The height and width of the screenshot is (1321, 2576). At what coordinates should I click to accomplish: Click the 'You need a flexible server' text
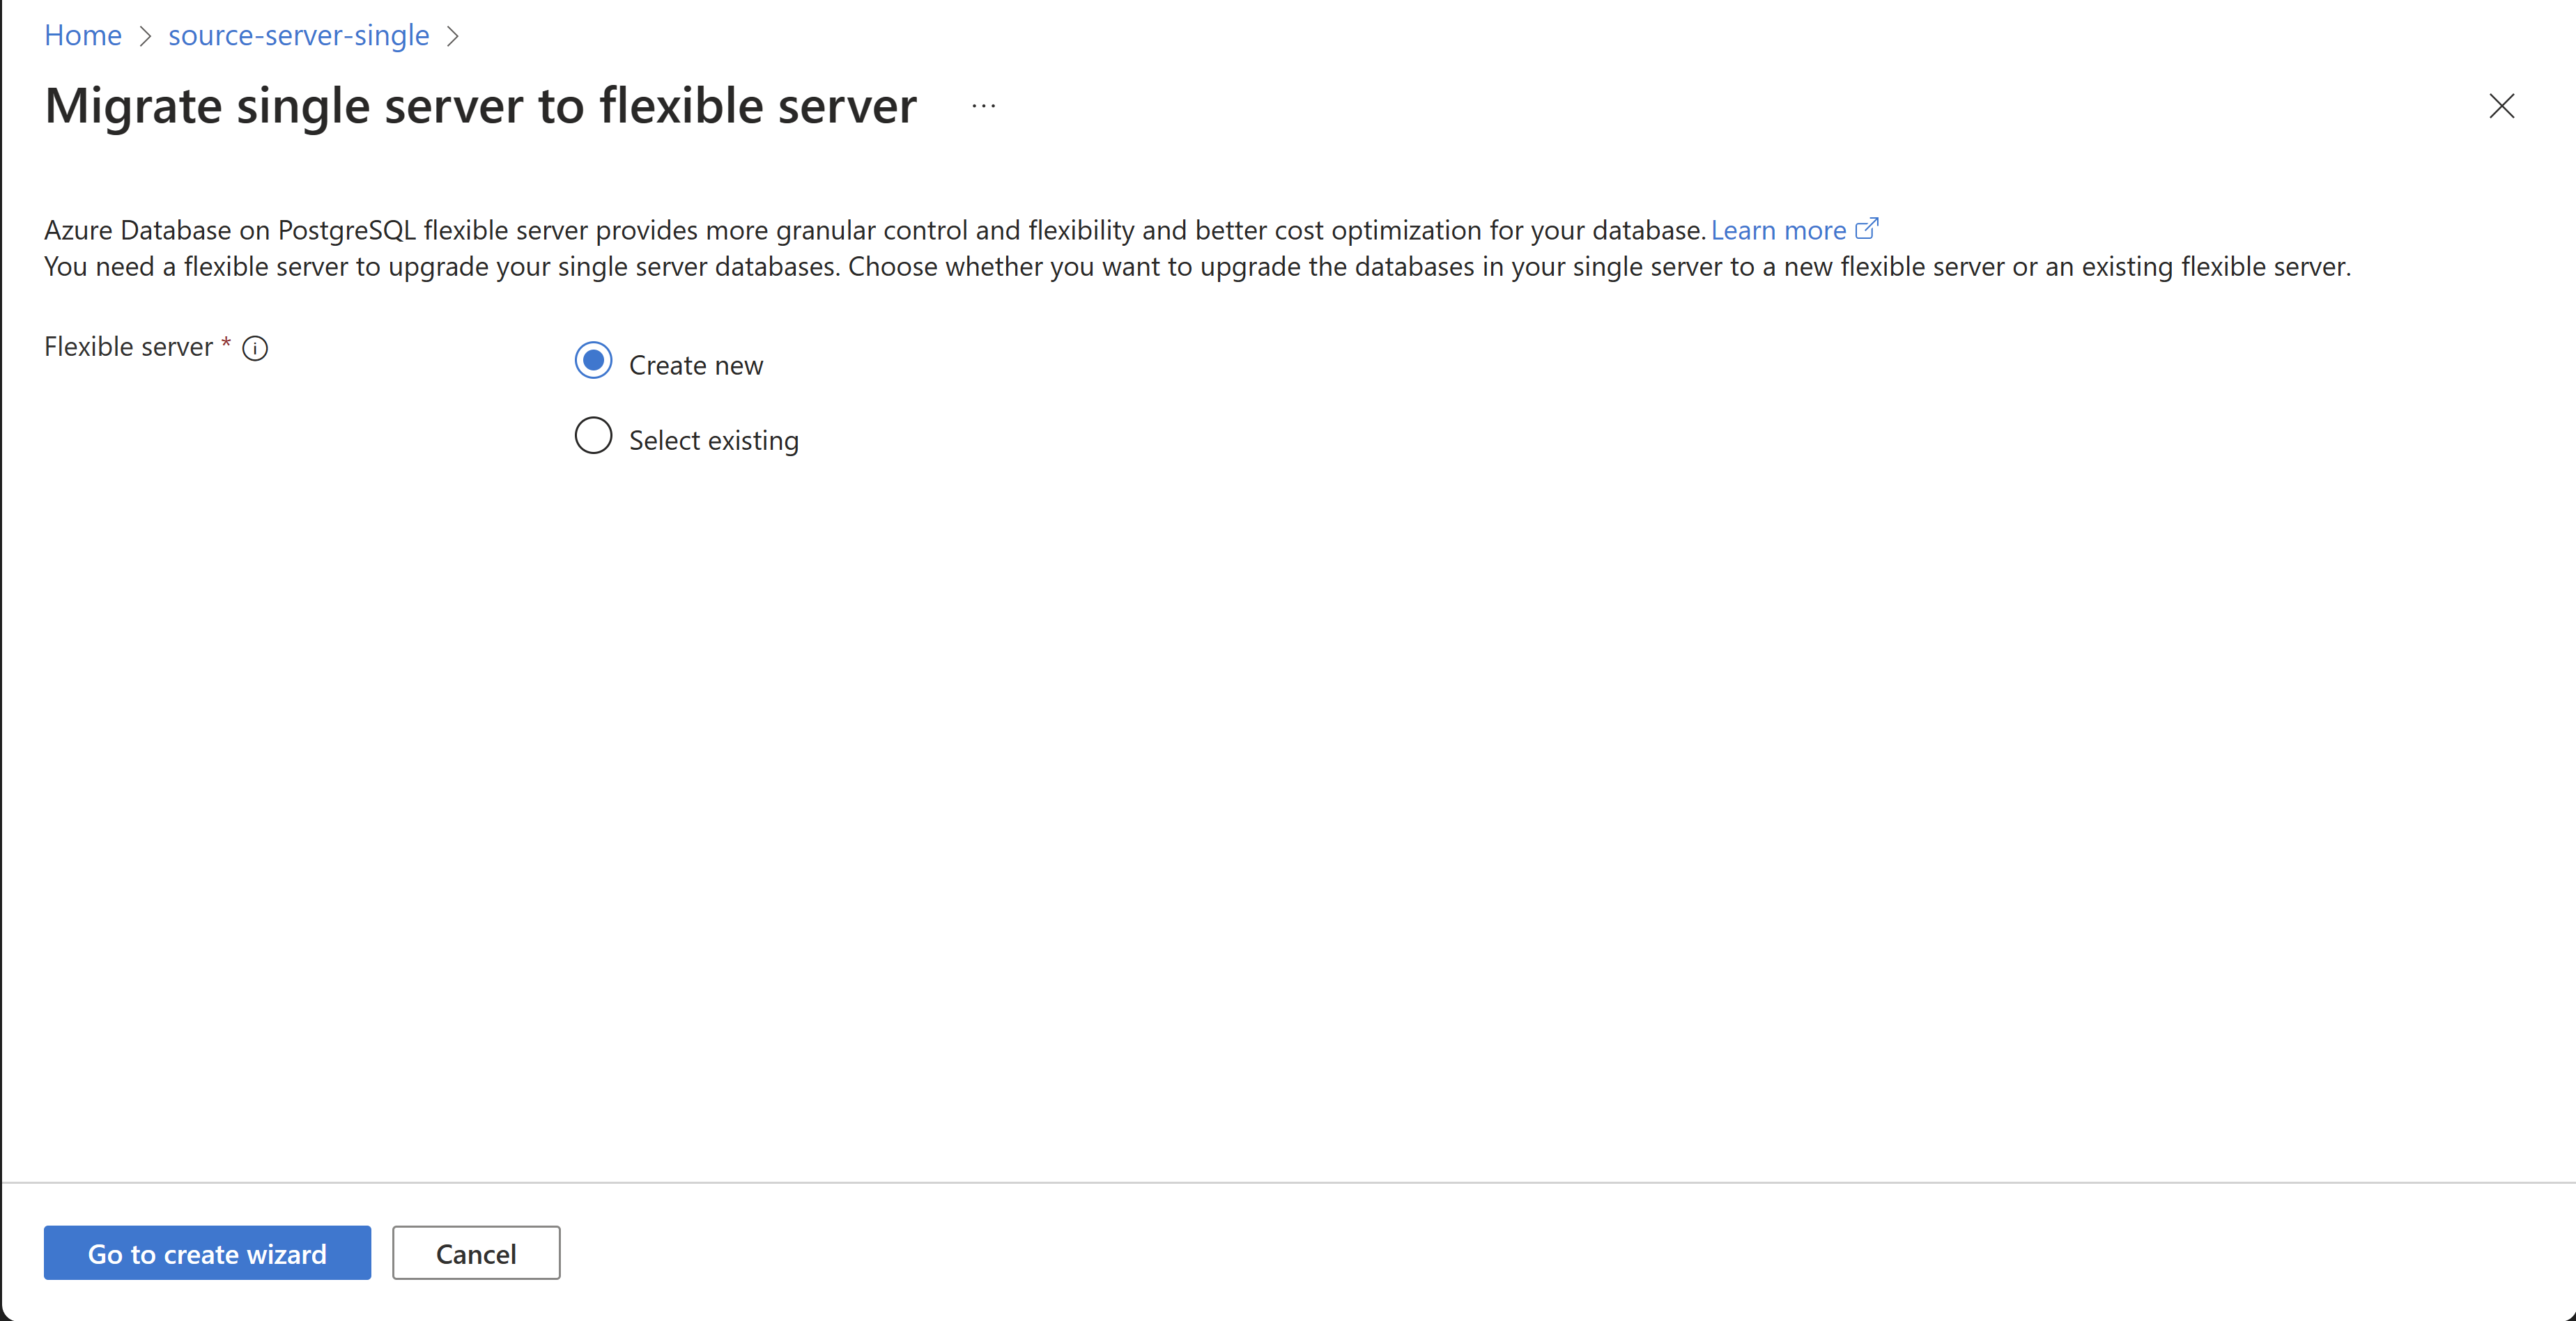coord(1196,267)
